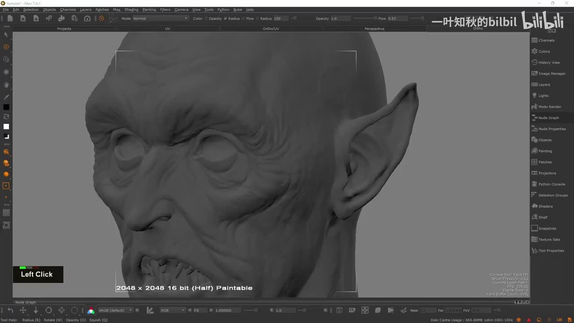
Task: Switch to the UV view tab
Action: [168, 29]
